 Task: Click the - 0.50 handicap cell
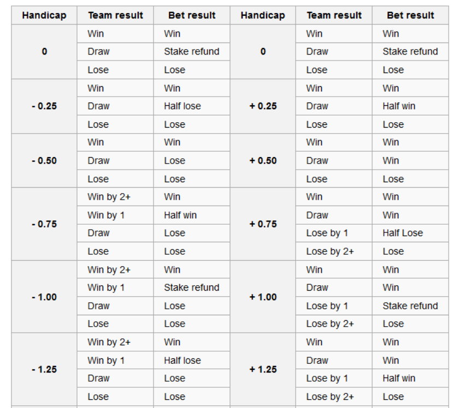[44, 160]
